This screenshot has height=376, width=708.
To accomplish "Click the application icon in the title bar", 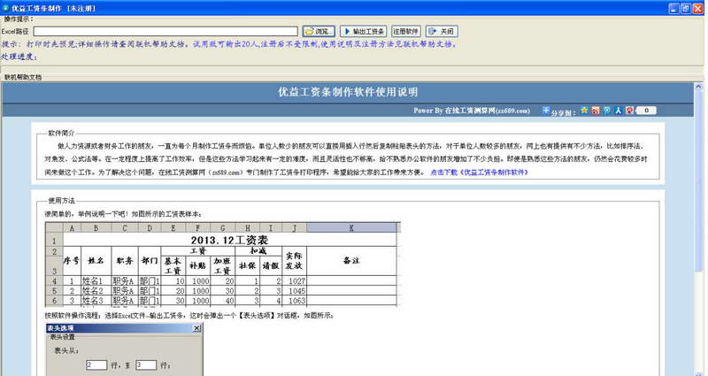I will coord(5,8).
